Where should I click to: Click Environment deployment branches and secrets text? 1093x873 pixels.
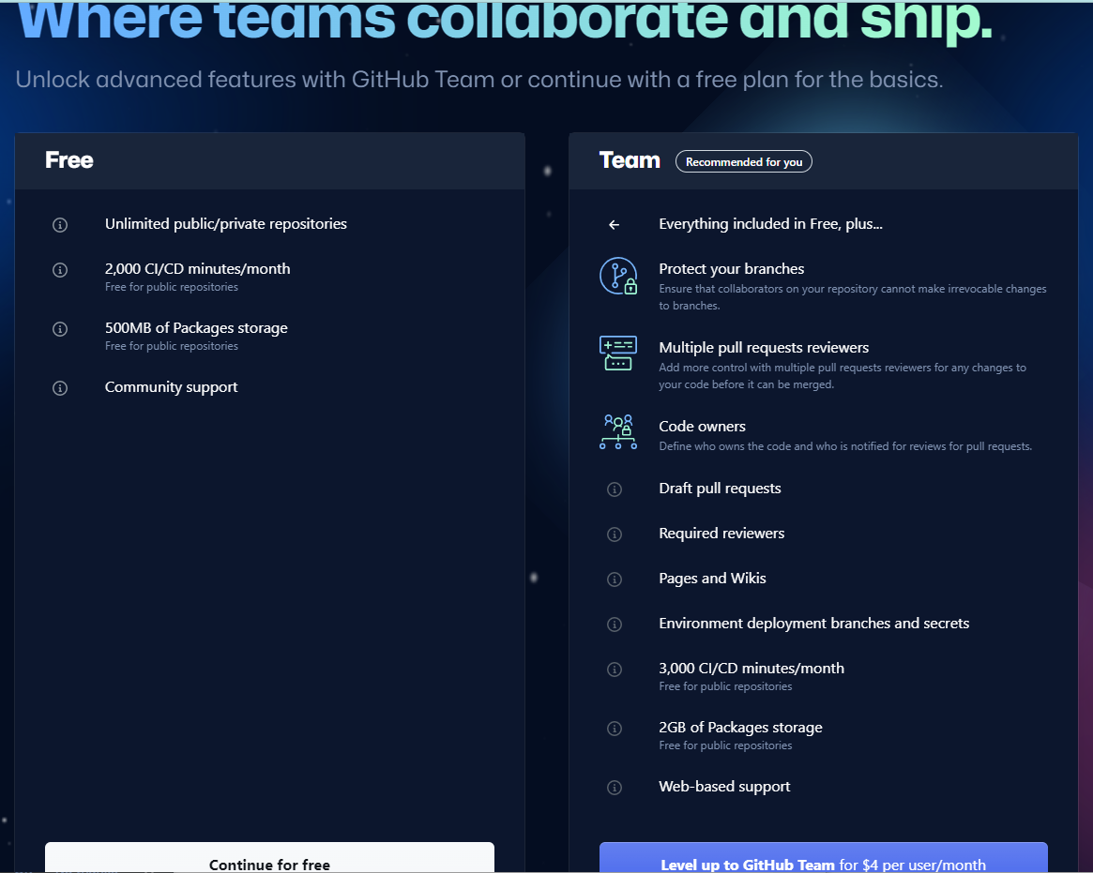tap(813, 624)
